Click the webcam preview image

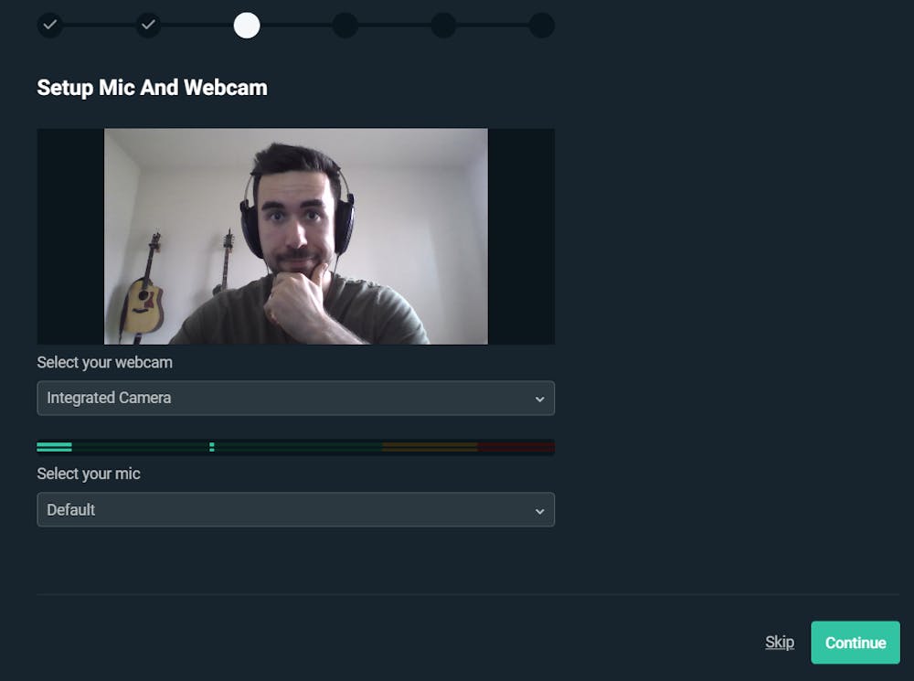point(295,236)
